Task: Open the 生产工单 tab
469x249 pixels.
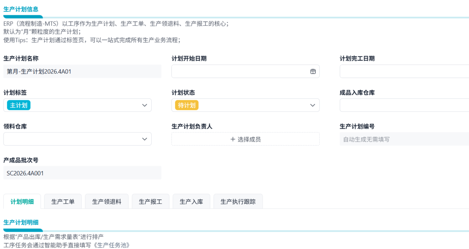Action: click(x=63, y=202)
